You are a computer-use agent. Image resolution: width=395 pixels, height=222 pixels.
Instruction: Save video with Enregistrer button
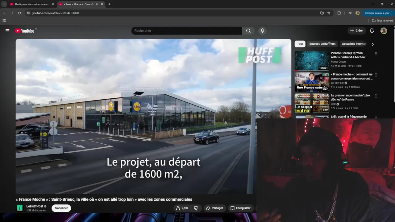pyautogui.click(x=240, y=208)
